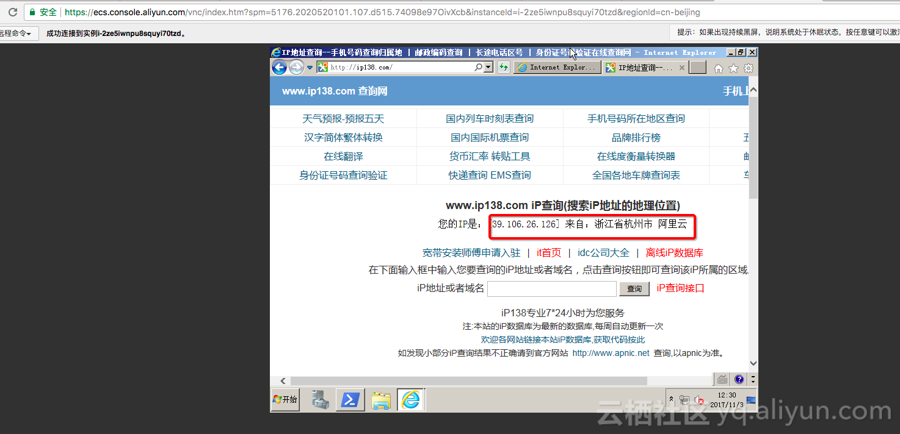The height and width of the screenshot is (434, 900).
Task: Open the IE recent pages dropdown arrow
Action: 310,68
